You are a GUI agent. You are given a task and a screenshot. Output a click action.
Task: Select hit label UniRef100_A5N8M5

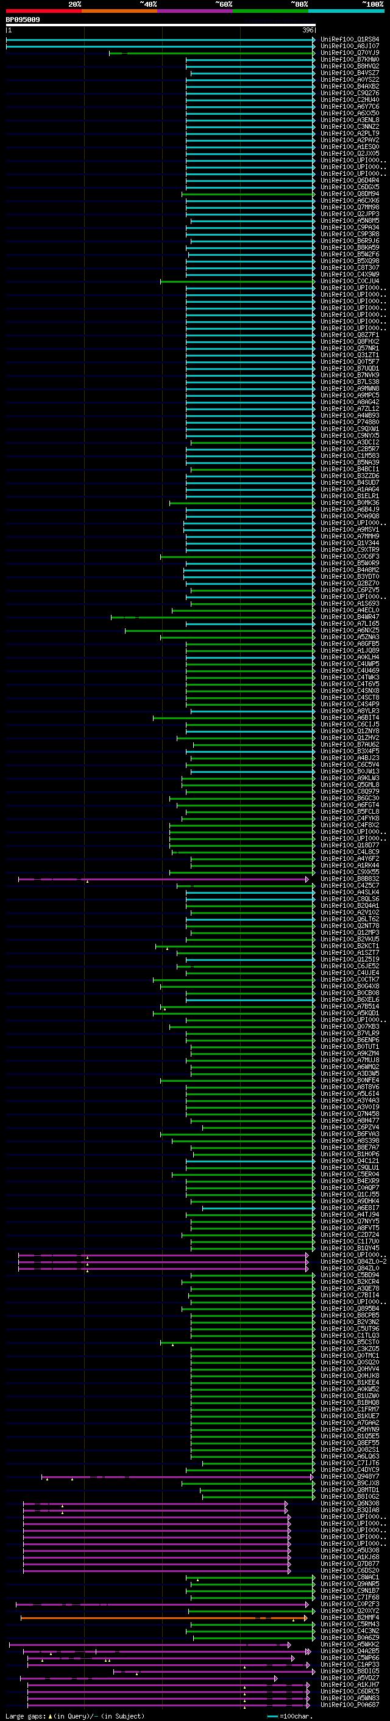point(350,220)
